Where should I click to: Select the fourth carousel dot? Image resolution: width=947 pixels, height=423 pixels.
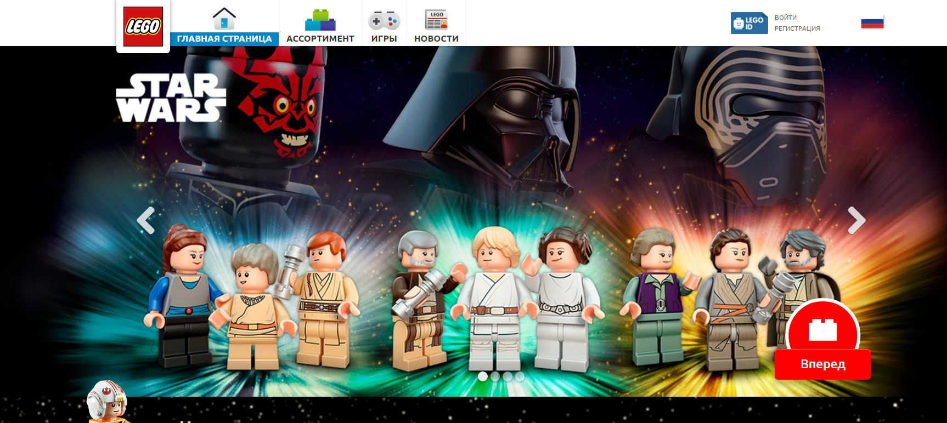[520, 376]
